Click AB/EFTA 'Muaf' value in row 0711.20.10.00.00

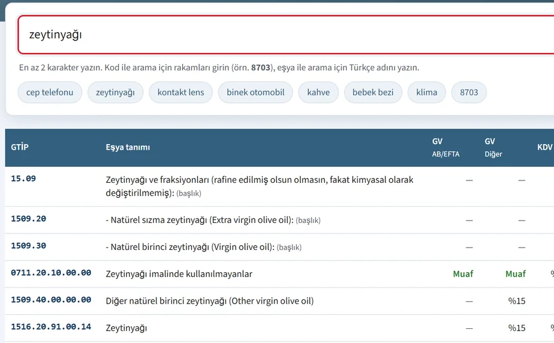[x=463, y=274]
